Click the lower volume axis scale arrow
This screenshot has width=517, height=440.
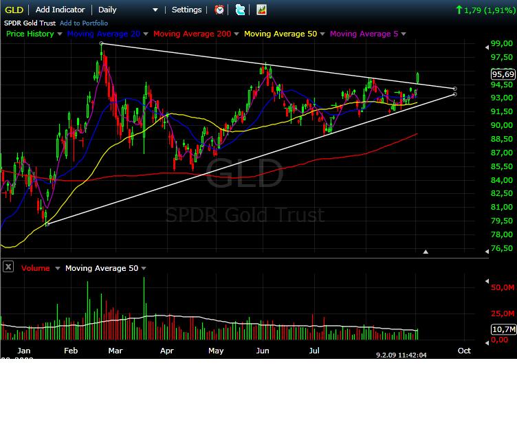point(487,343)
